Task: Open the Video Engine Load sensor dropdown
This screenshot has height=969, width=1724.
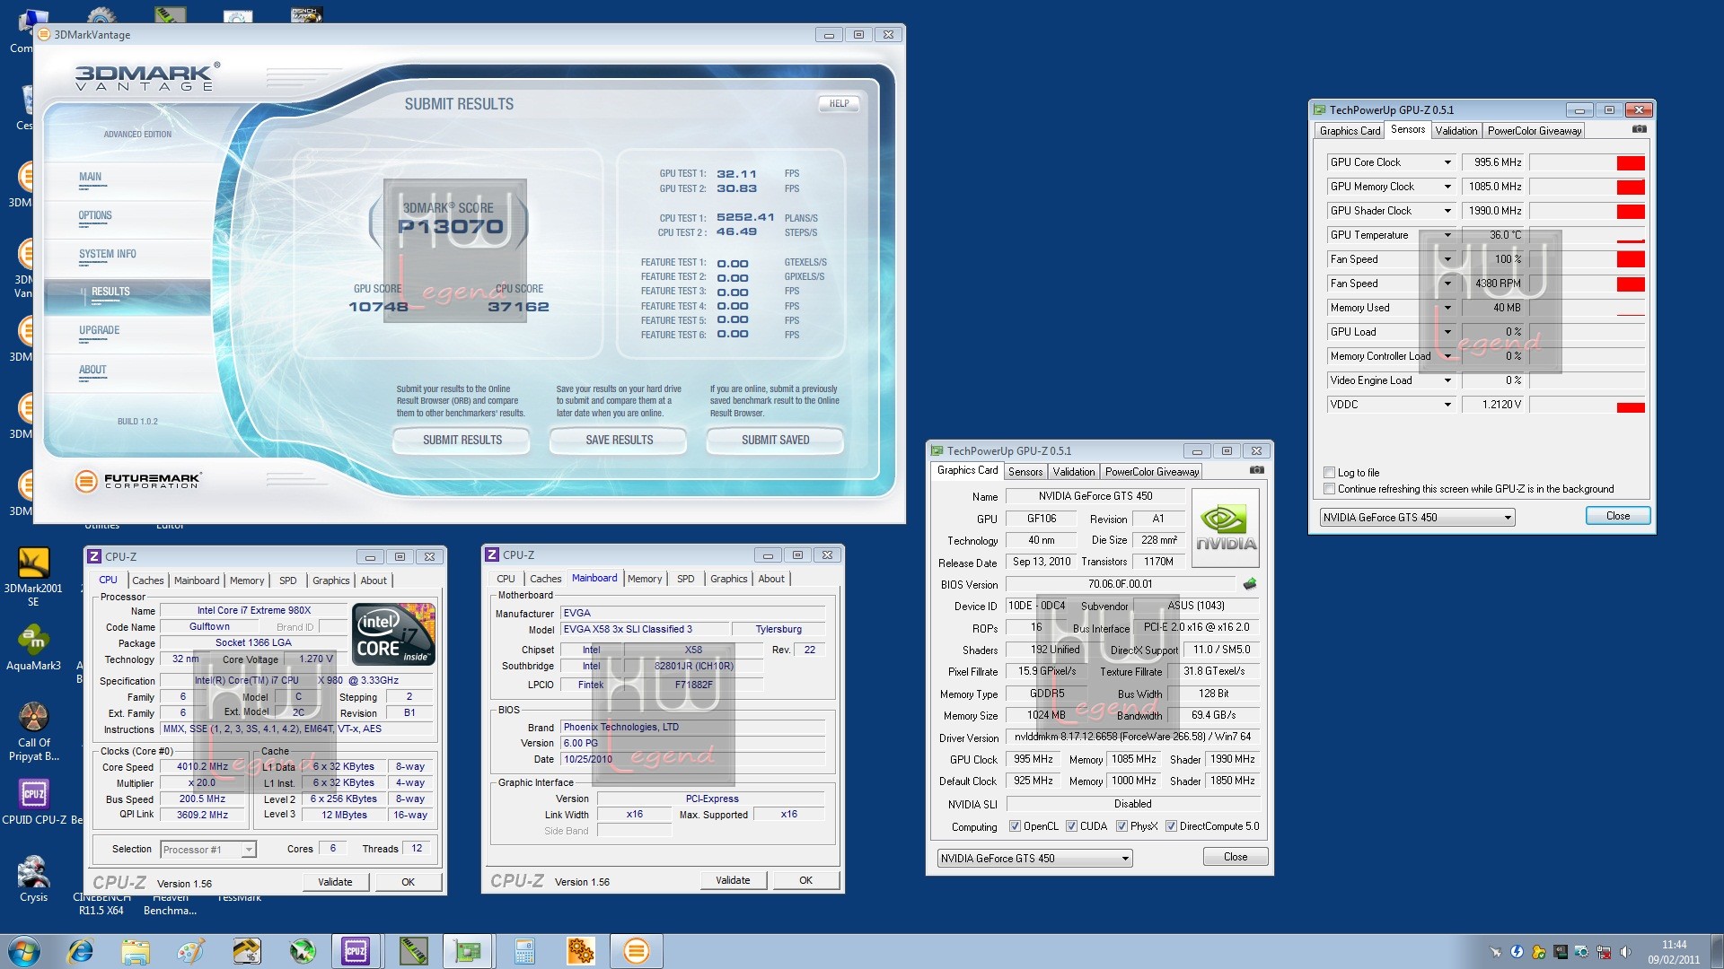Action: (x=1447, y=380)
